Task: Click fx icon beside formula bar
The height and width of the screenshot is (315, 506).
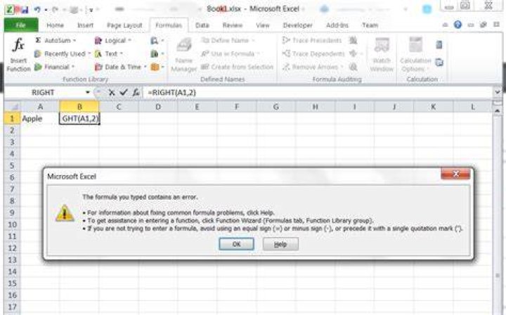Action: 136,93
